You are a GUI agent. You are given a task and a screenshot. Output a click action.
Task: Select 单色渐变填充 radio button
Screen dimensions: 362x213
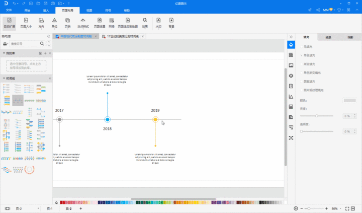pos(302,73)
